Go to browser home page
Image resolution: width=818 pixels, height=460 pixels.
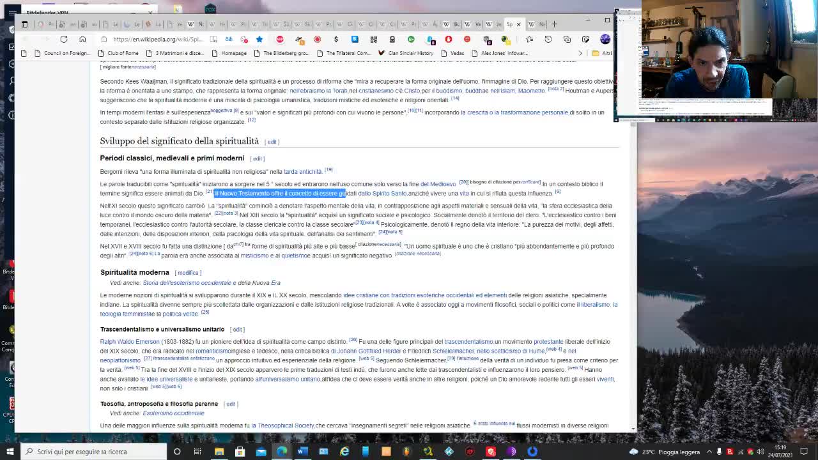[x=82, y=39]
